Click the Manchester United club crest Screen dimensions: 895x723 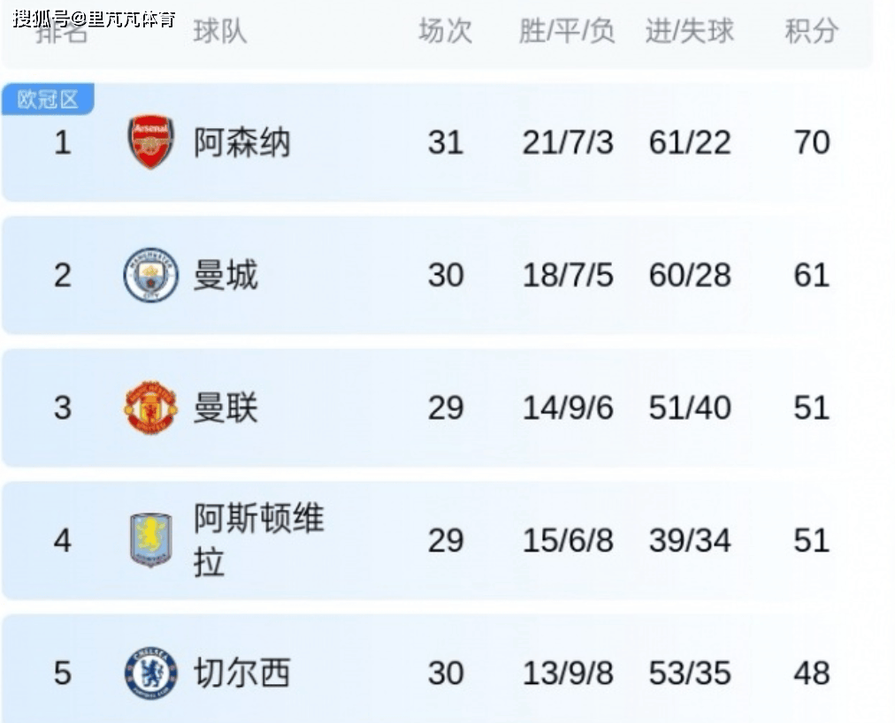150,407
